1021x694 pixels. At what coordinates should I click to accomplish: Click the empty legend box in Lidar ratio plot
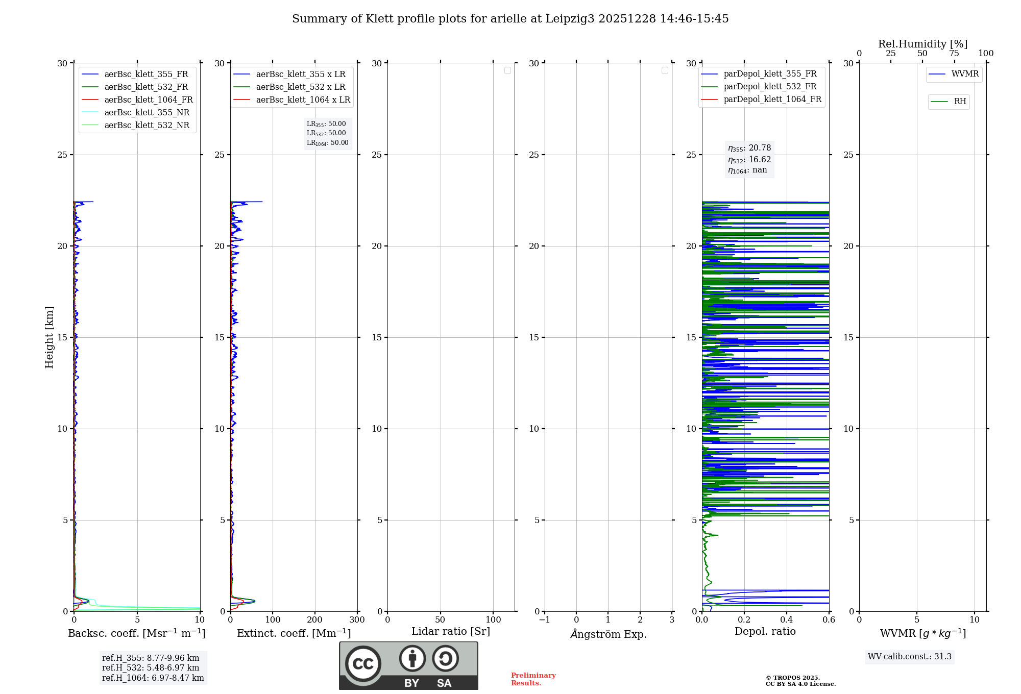[507, 70]
